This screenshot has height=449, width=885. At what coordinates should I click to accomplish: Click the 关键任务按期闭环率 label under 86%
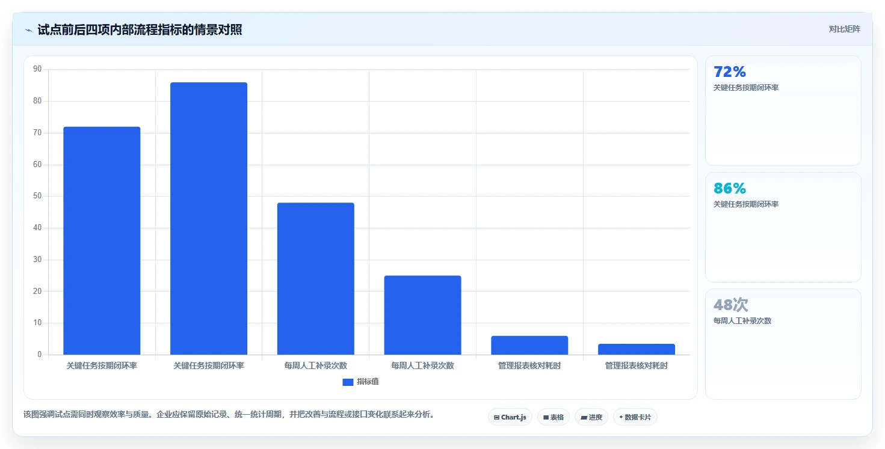[746, 204]
